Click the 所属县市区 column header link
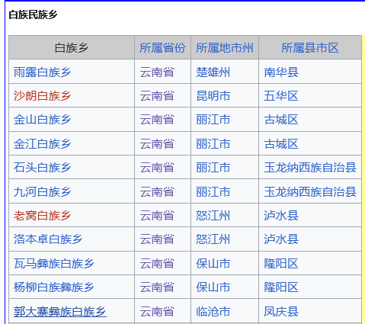Image resolution: width=365 pixels, height=324 pixels. (310, 48)
